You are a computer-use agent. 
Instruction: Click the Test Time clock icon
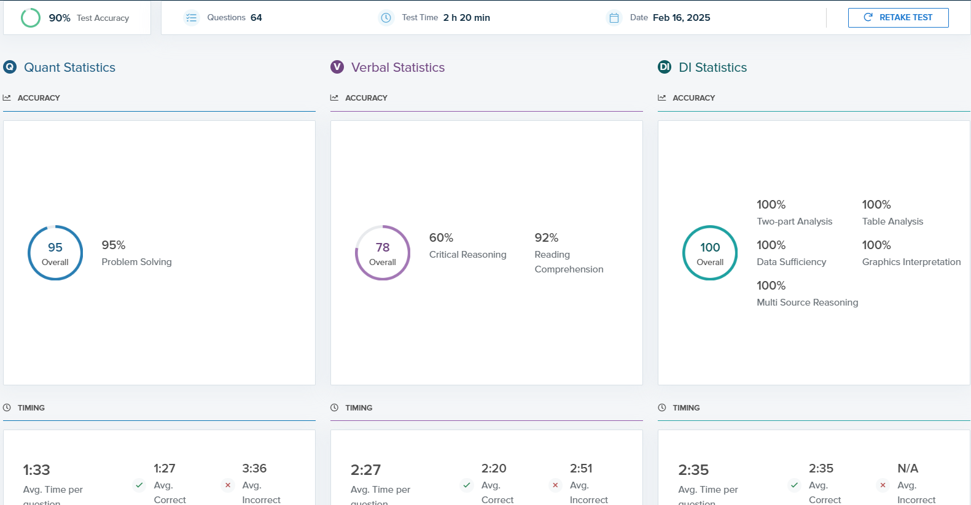386,18
